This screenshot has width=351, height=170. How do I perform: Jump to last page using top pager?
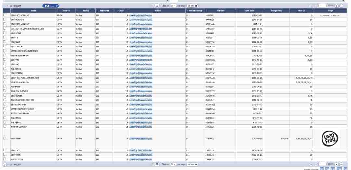[341, 6]
